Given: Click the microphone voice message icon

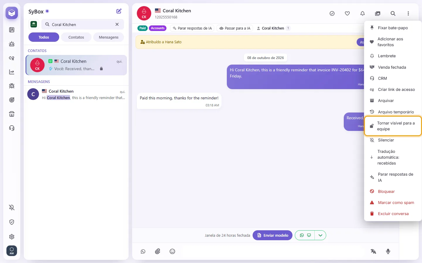Looking at the screenshot, I should 388,251.
